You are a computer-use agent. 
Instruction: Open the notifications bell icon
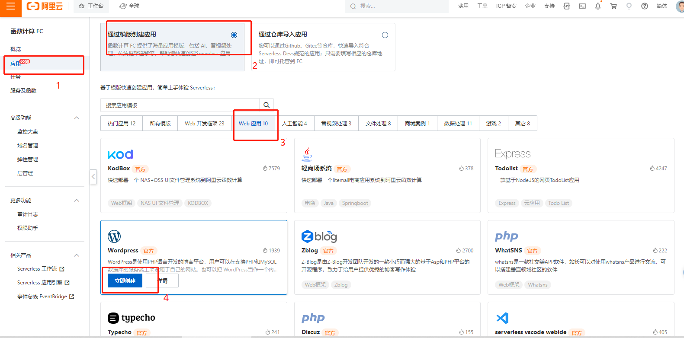598,6
